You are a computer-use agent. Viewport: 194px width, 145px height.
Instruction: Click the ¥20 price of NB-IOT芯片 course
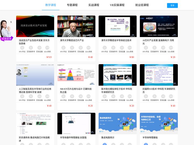pyautogui.click(x=91, y=106)
